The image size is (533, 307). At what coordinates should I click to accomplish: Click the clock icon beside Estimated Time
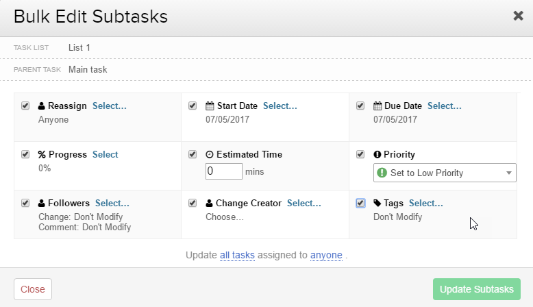(210, 155)
